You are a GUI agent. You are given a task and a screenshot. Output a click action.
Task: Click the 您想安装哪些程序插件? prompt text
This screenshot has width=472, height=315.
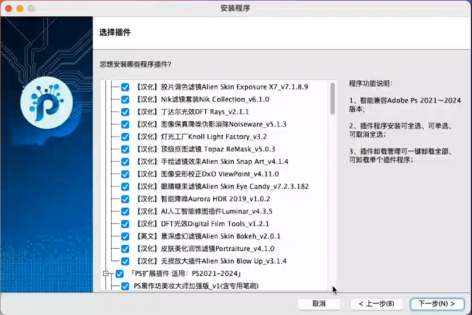(136, 65)
